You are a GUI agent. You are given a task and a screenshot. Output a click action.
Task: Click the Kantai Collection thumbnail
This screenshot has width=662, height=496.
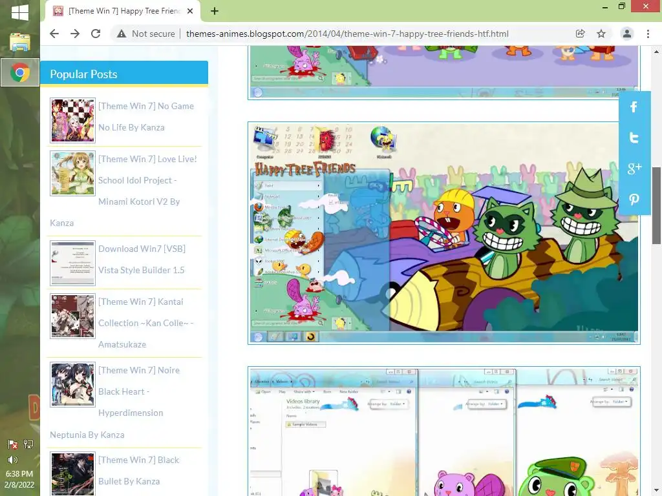72,316
